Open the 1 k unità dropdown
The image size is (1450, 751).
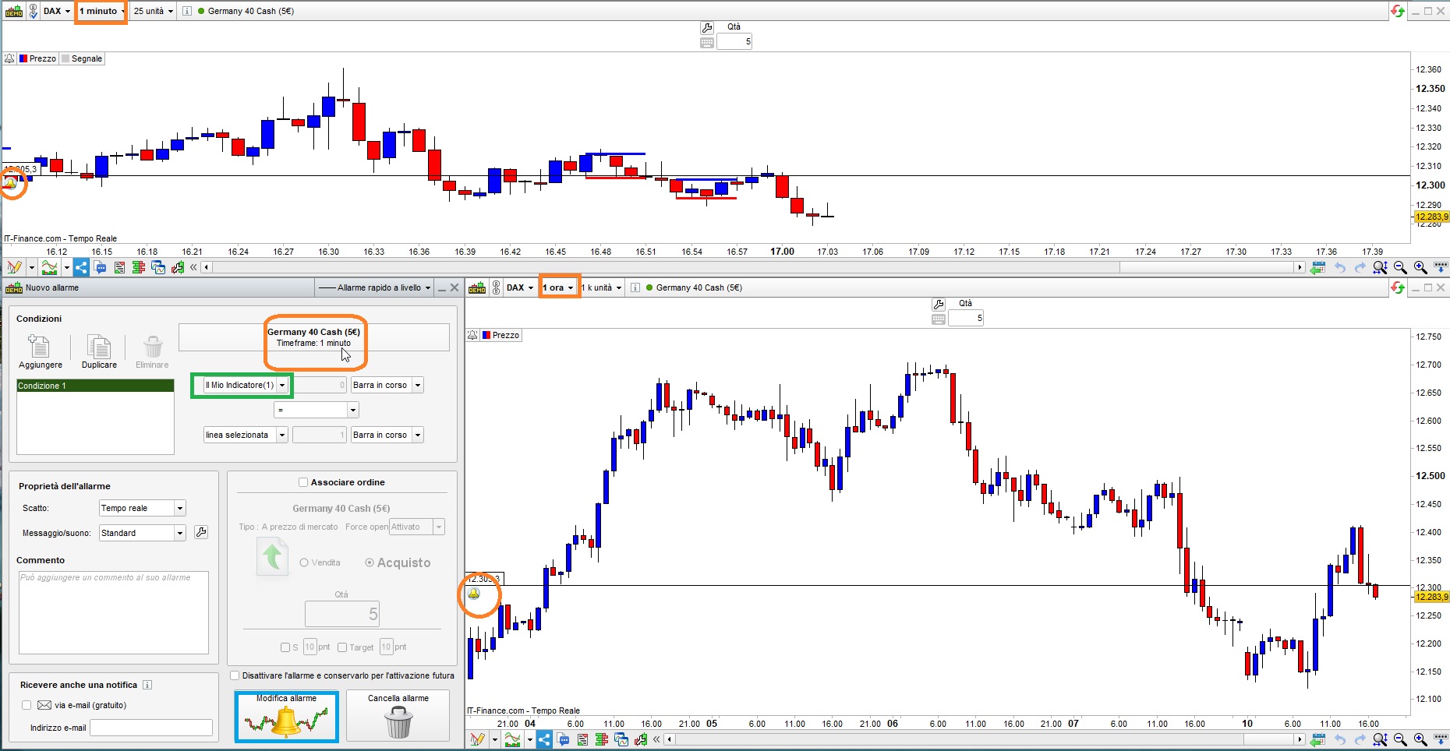(x=601, y=287)
